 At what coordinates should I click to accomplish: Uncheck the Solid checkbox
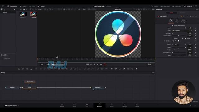185,38
